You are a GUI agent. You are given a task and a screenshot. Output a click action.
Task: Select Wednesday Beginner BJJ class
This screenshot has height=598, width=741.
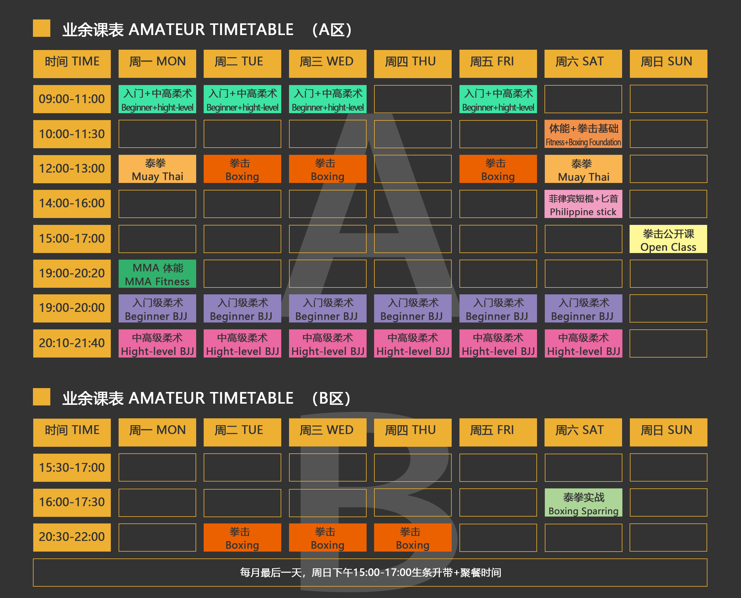(x=328, y=308)
